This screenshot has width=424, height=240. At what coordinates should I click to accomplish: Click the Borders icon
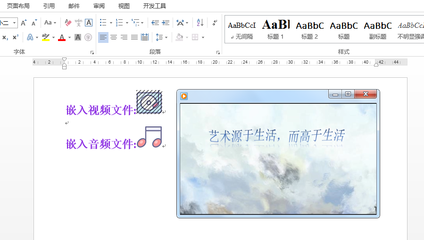(195, 37)
